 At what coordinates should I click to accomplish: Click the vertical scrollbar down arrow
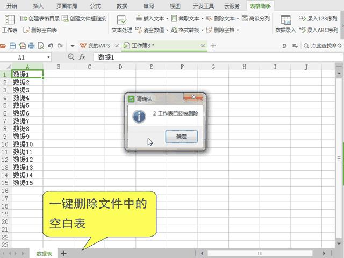pyautogui.click(x=339, y=243)
